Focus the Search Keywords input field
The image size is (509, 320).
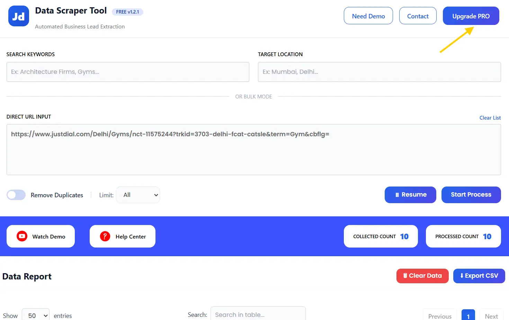tap(128, 72)
